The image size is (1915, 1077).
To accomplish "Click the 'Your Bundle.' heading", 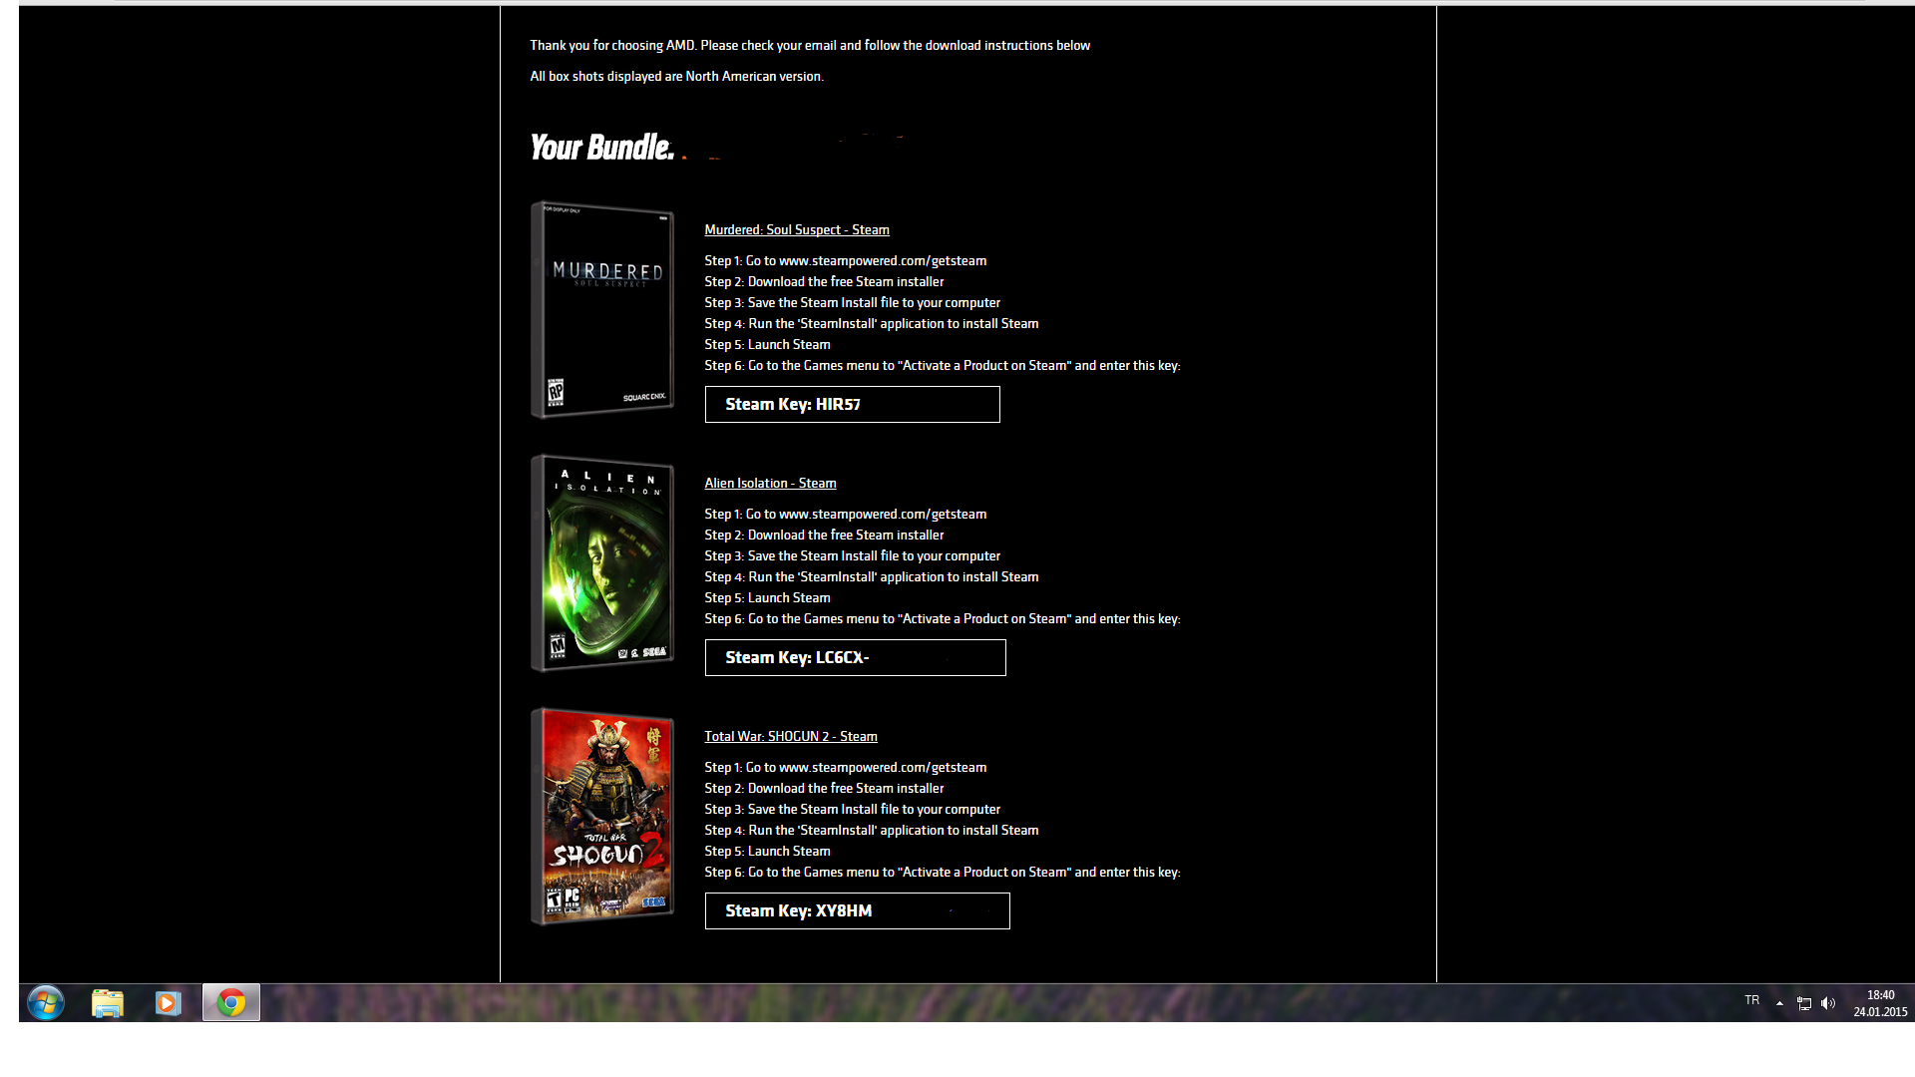I will [x=601, y=148].
